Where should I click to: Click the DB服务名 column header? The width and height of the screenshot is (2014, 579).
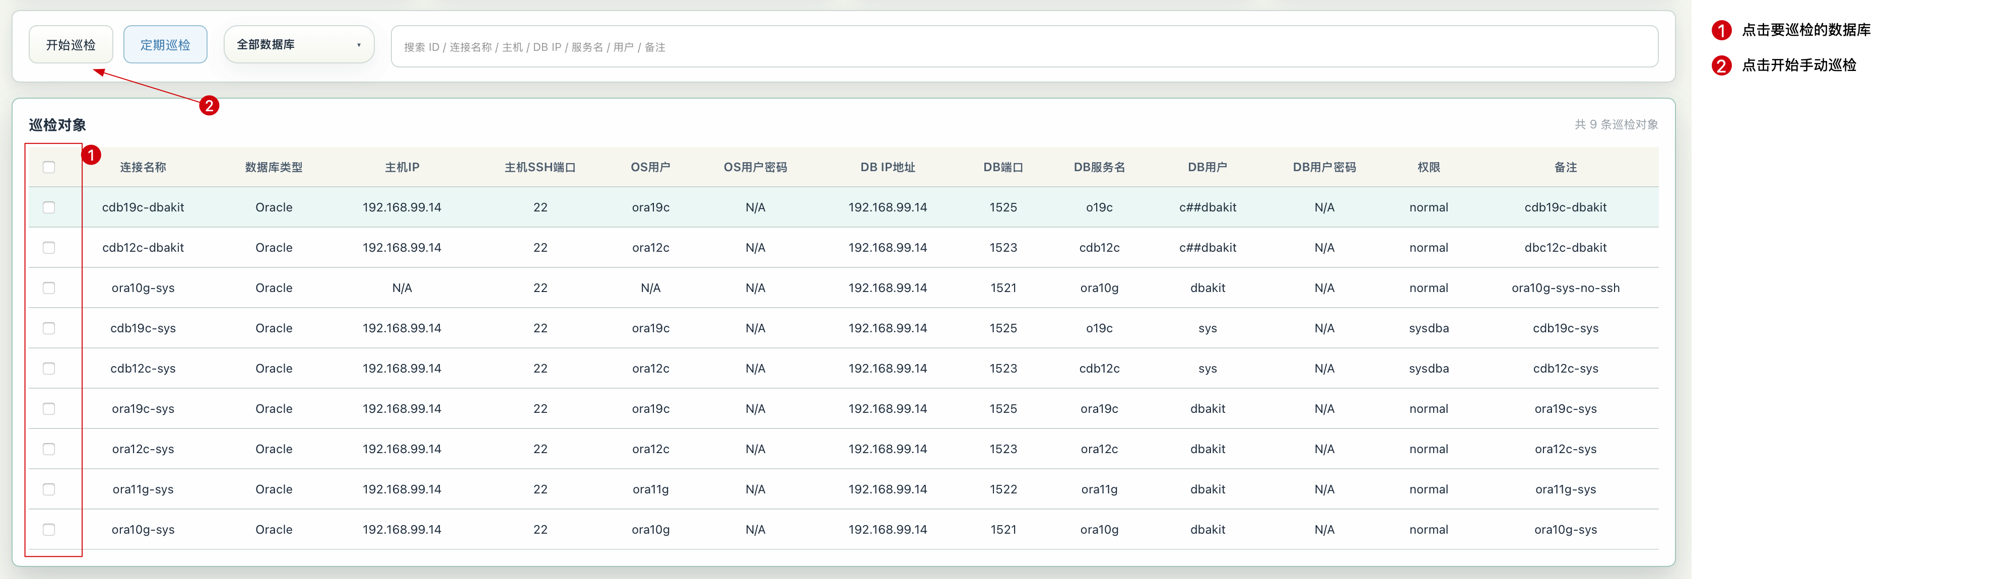[x=1099, y=167]
